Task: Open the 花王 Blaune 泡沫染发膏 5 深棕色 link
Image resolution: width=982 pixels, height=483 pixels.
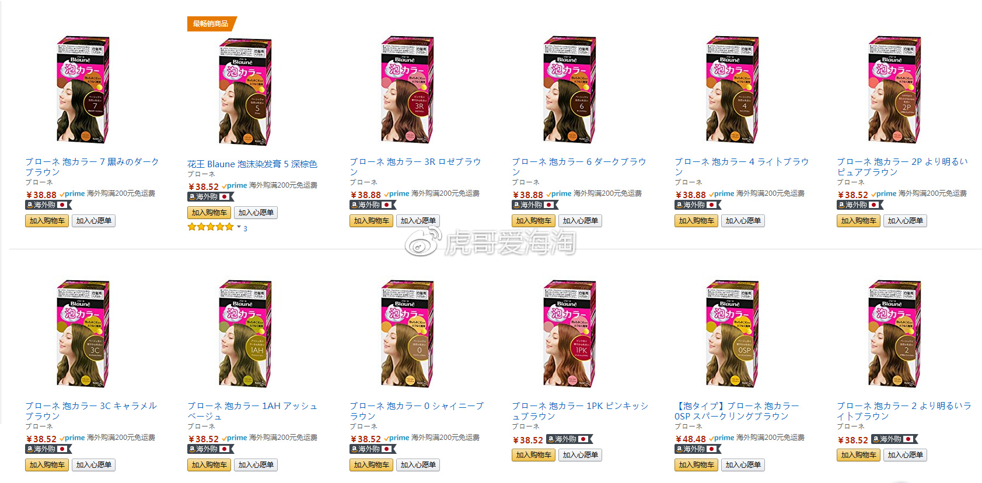Action: tap(252, 164)
